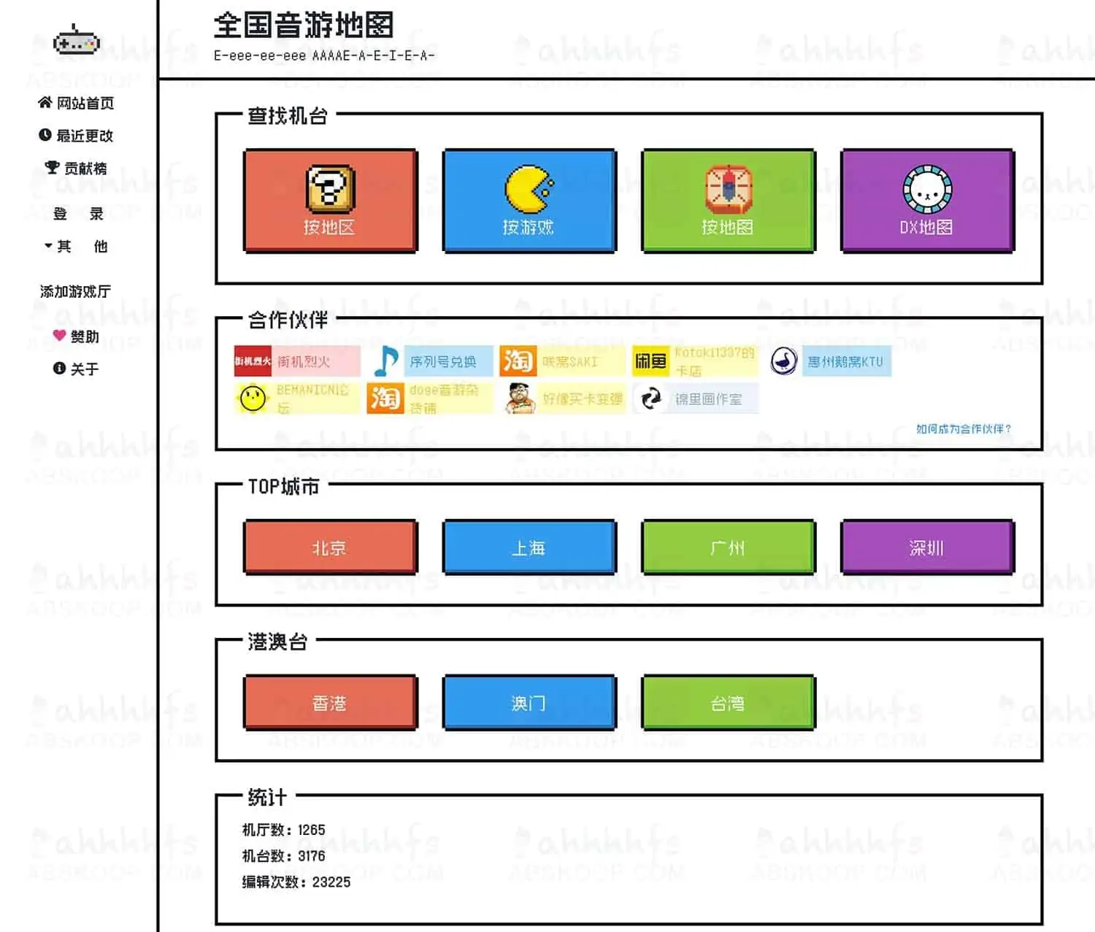Open the 如何成为合作伙伴 link
The width and height of the screenshot is (1095, 932).
(x=962, y=429)
